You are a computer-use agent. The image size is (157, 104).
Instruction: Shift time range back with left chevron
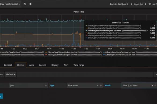pyautogui.click(x=132, y=4)
